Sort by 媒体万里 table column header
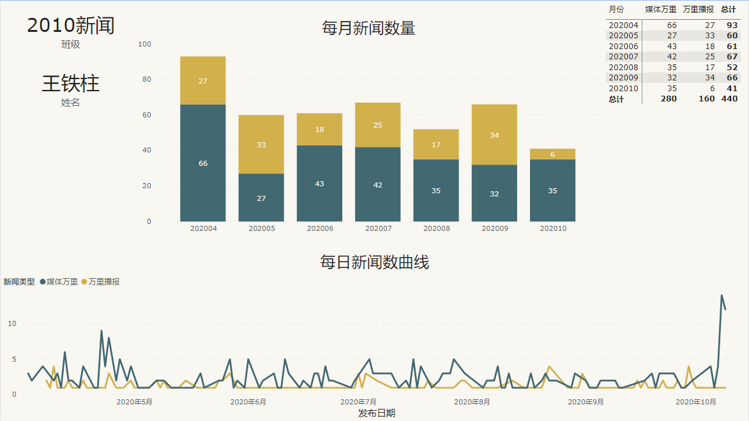 click(660, 10)
